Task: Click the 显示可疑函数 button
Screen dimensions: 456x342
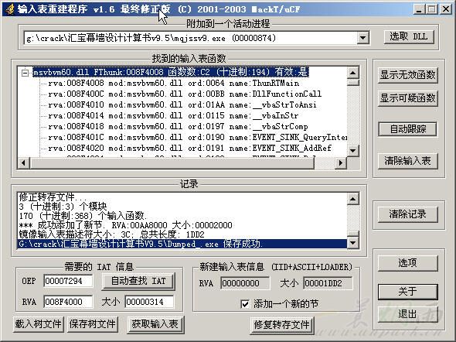Action: pos(408,98)
